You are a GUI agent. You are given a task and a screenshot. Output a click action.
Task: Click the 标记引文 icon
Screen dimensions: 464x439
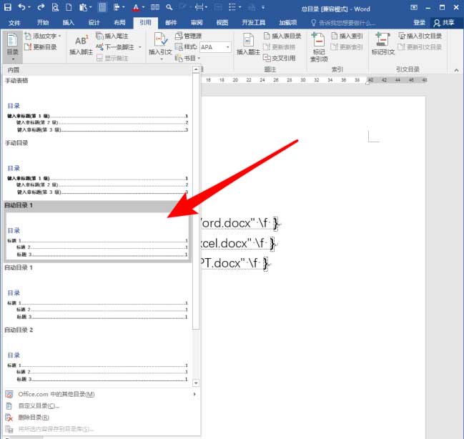coord(382,43)
